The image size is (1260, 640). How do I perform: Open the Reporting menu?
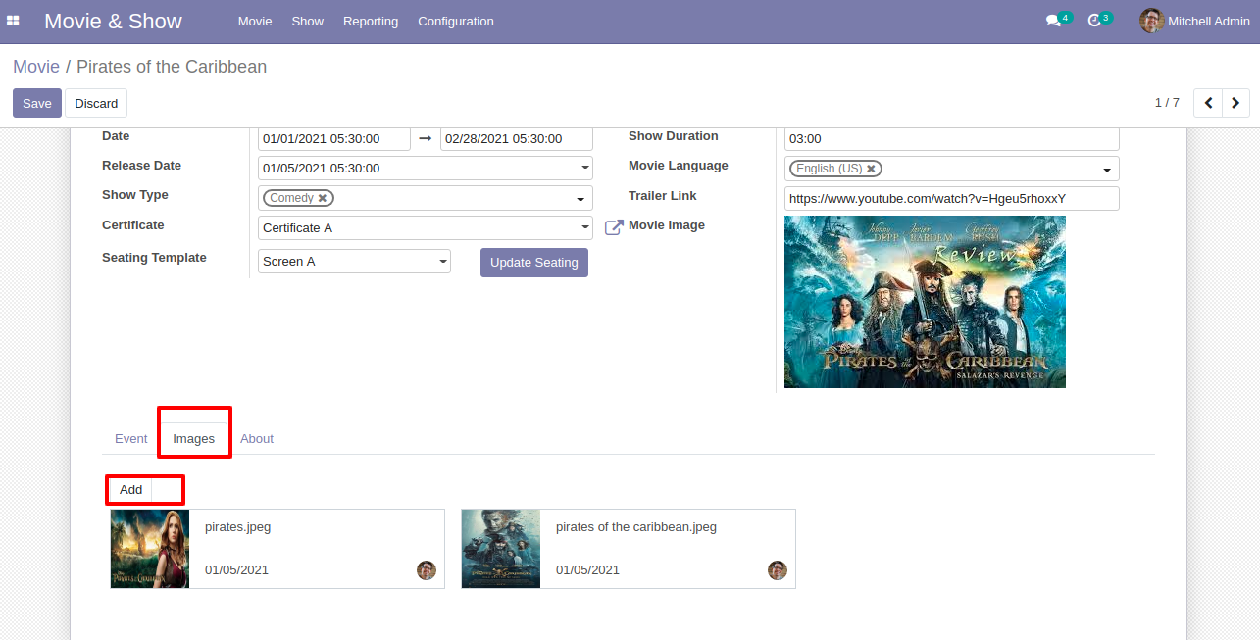click(371, 21)
